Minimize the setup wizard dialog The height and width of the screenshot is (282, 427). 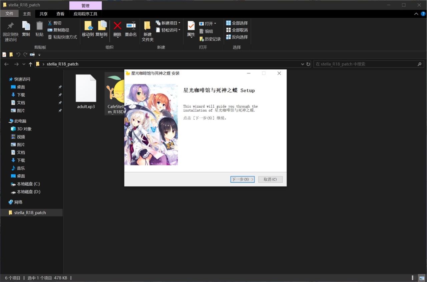249,73
